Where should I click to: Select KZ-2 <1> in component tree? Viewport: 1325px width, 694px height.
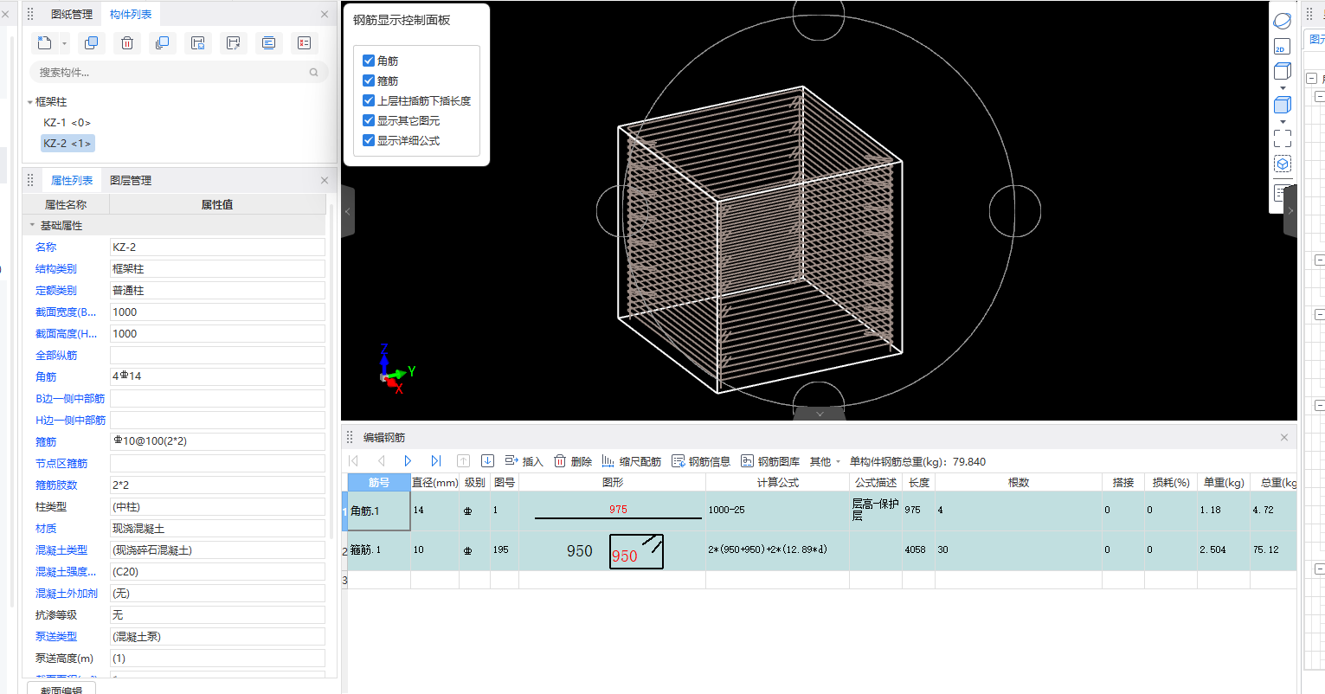coord(67,144)
